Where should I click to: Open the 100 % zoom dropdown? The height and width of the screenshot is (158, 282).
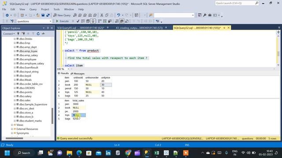click(68, 69)
